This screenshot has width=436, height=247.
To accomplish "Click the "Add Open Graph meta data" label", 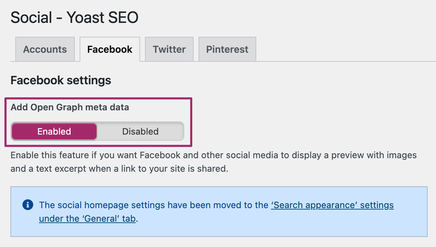I will (x=70, y=107).
